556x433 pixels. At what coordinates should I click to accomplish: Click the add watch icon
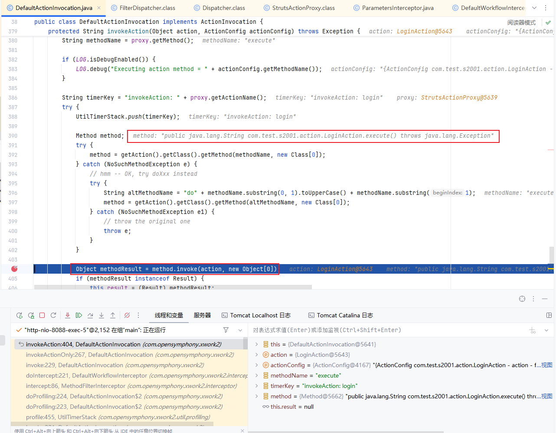pos(533,330)
